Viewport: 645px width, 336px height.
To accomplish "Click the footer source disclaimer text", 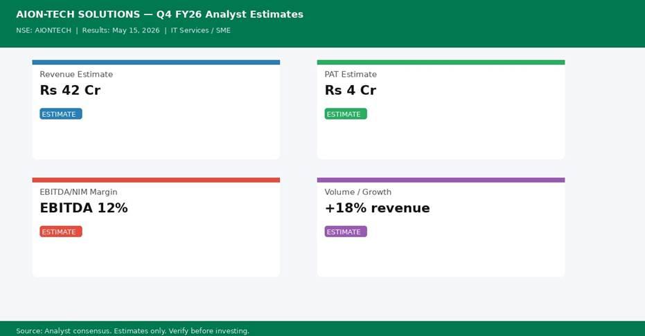I will 132,330.
